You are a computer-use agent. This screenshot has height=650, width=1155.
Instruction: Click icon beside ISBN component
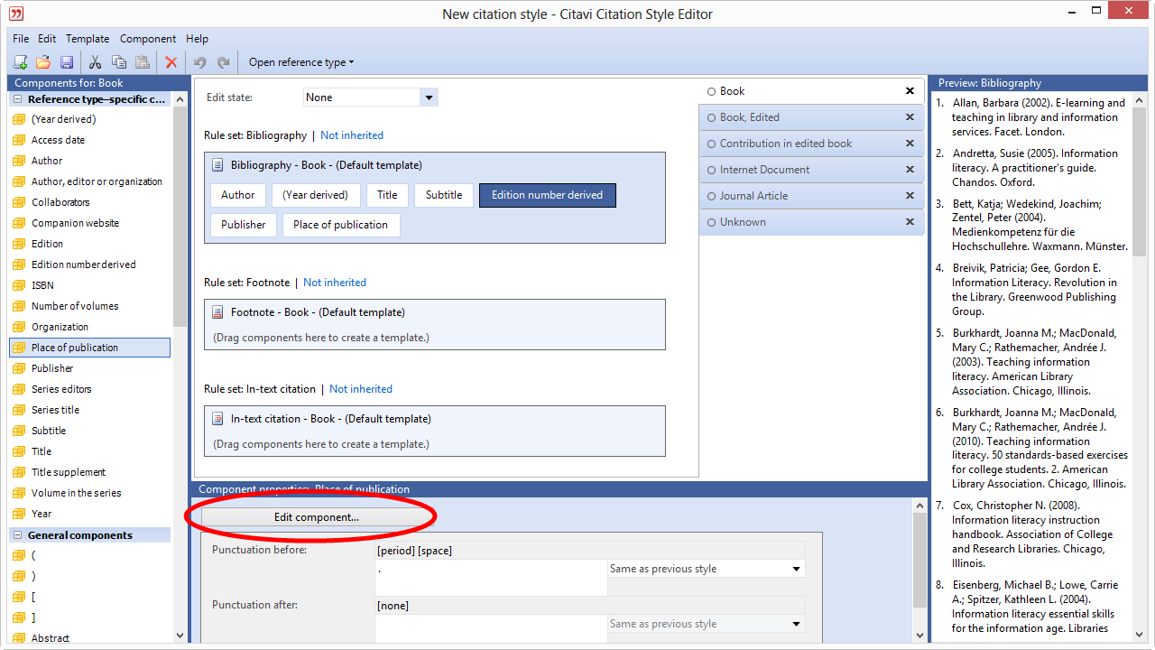tap(18, 285)
